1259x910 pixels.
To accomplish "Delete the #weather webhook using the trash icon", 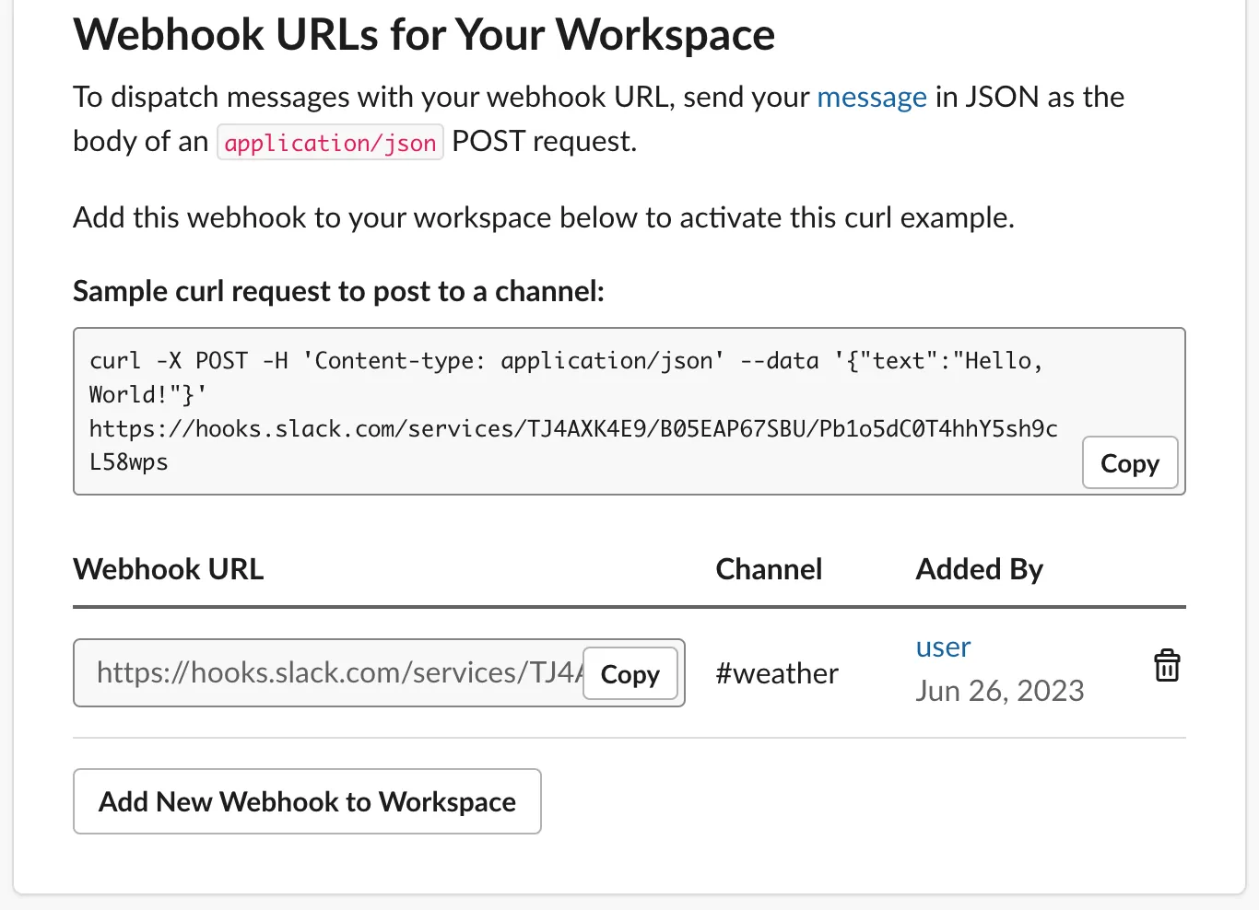I will pos(1166,665).
